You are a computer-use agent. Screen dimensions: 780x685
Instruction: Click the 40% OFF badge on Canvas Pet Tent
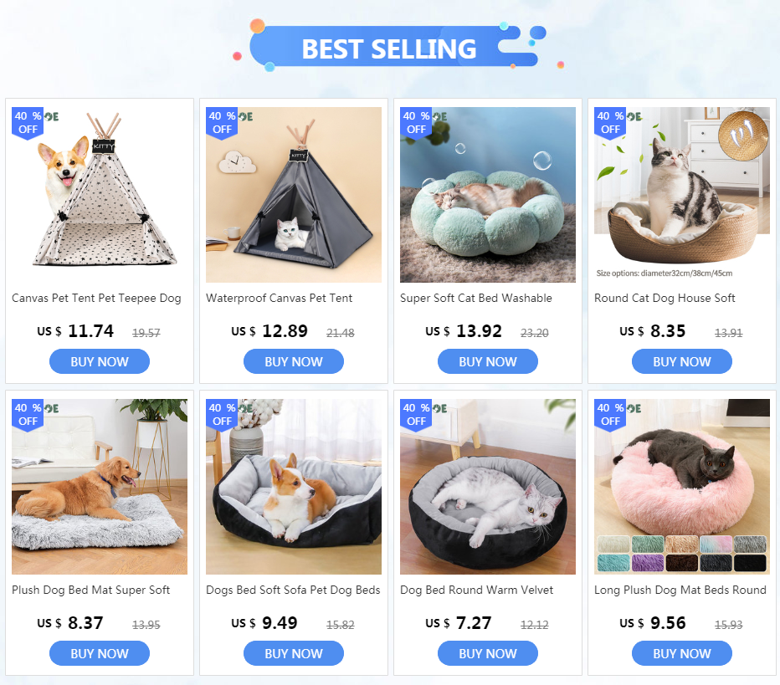[x=28, y=123]
